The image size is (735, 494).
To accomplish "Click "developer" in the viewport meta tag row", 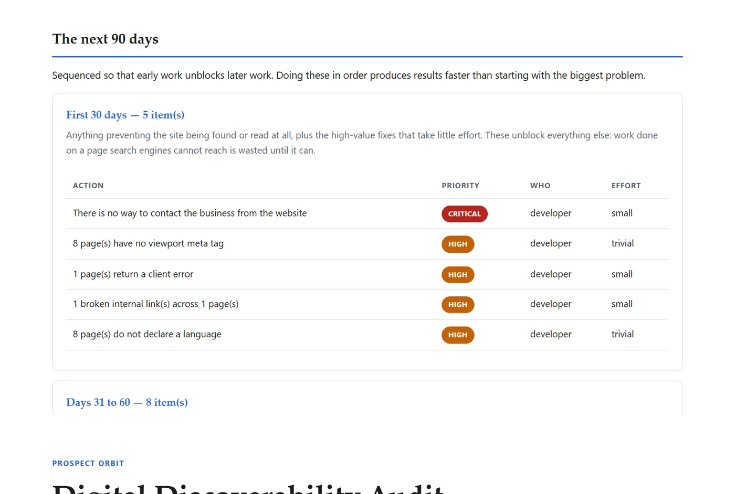I will [551, 244].
